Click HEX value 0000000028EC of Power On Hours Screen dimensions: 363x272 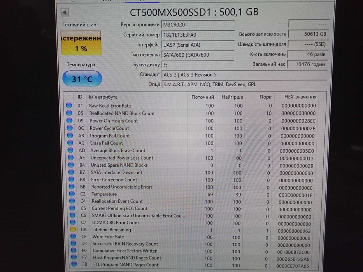[x=298, y=121]
